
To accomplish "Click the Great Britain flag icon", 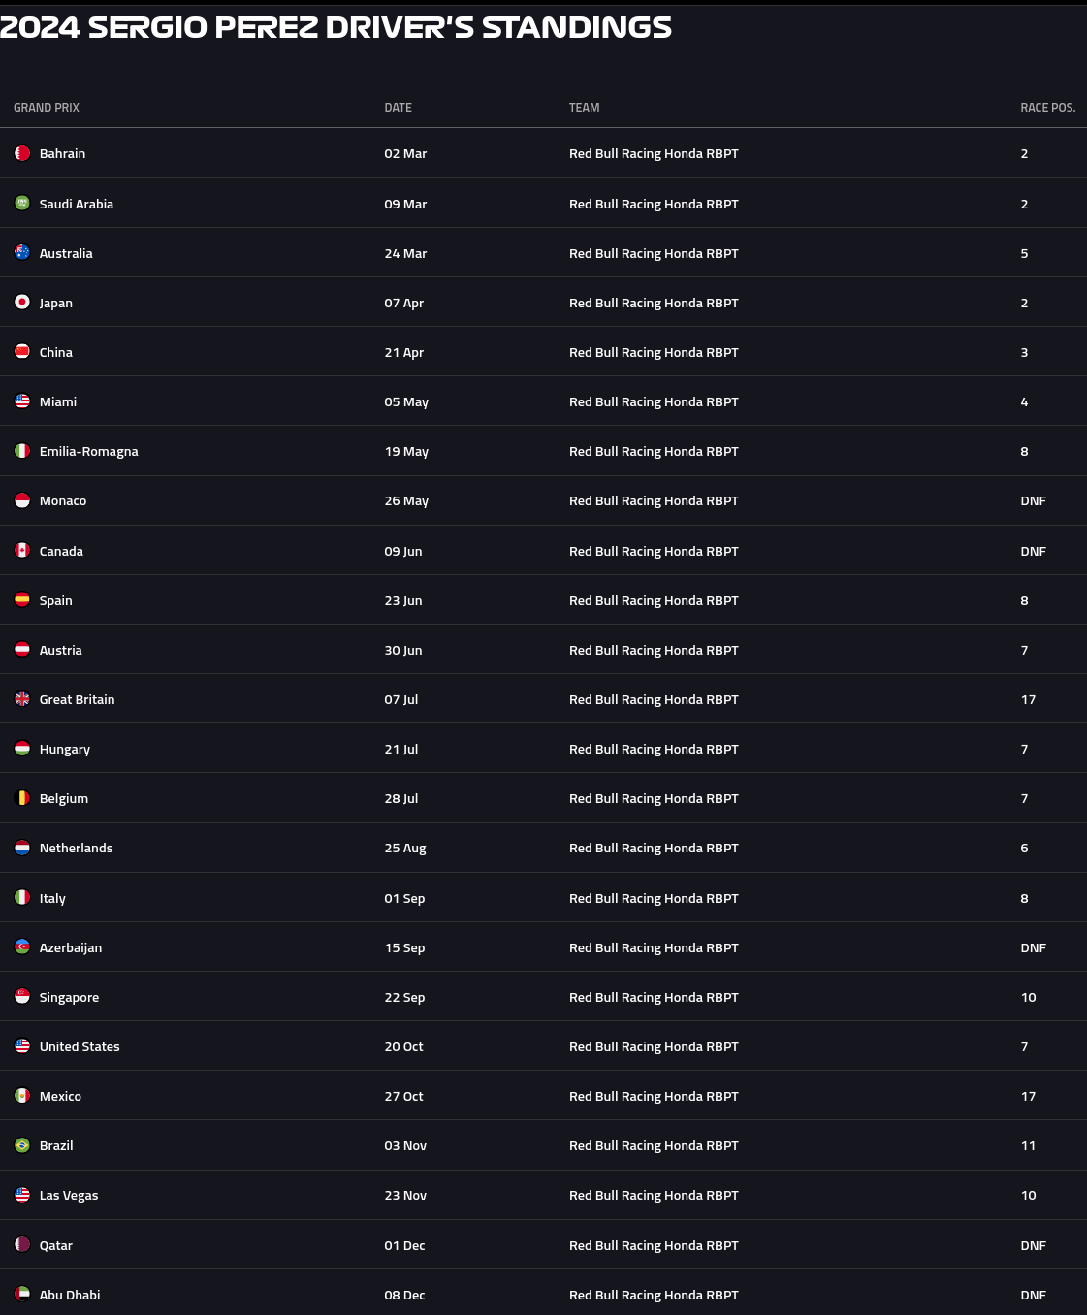I will click(22, 698).
